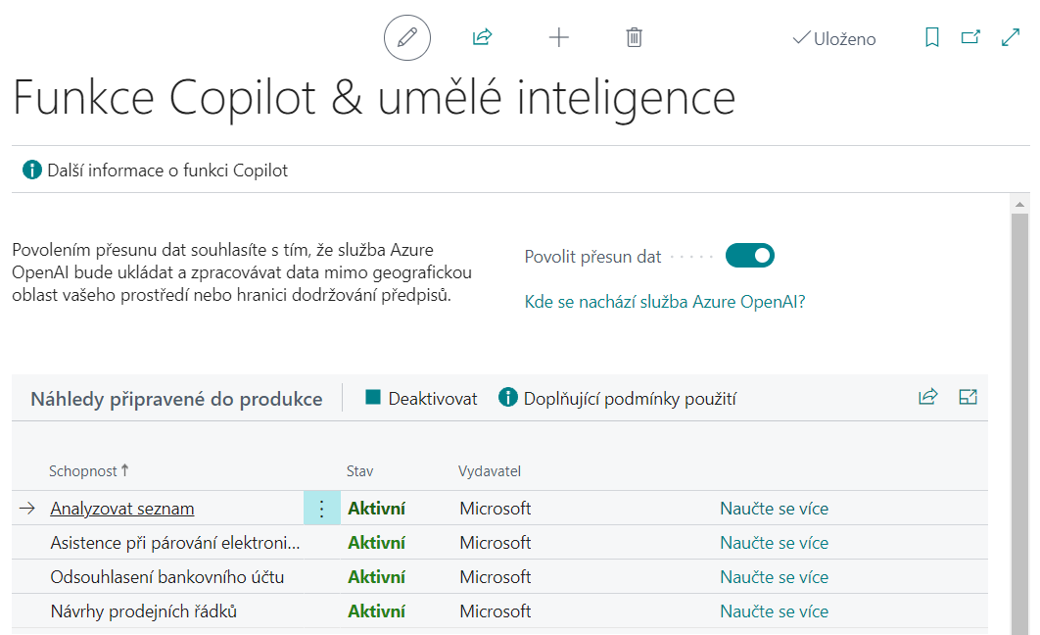Screen dimensions: 1040x635
Task: Click the info icon beside Další informace
Action: pyautogui.click(x=32, y=170)
